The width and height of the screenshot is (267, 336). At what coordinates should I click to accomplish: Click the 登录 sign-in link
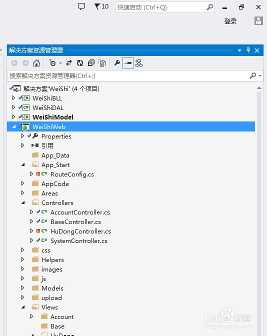tap(230, 21)
